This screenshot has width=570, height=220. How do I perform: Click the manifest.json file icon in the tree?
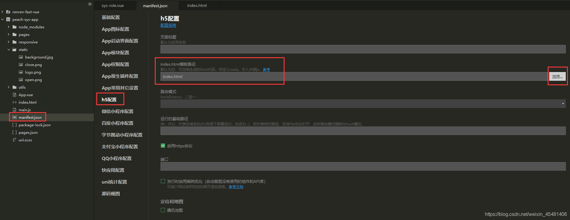click(14, 118)
